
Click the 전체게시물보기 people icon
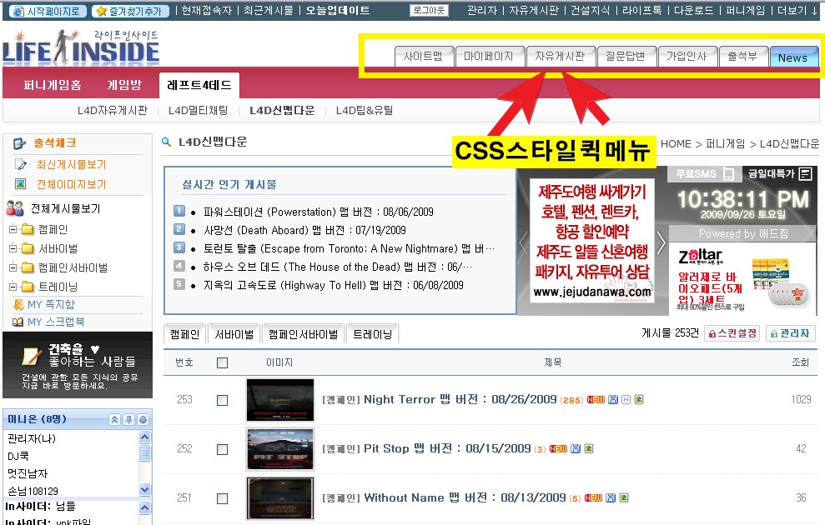point(15,208)
